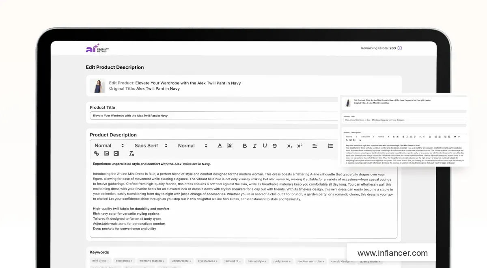Underline text using main editor's U icon

[x=265, y=146]
